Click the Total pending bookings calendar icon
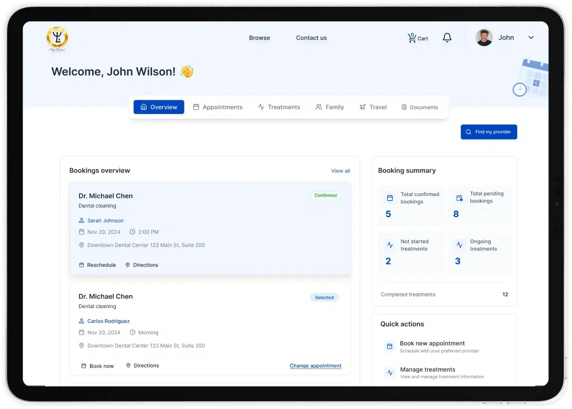Viewport: 572px width, 409px height. point(459,198)
